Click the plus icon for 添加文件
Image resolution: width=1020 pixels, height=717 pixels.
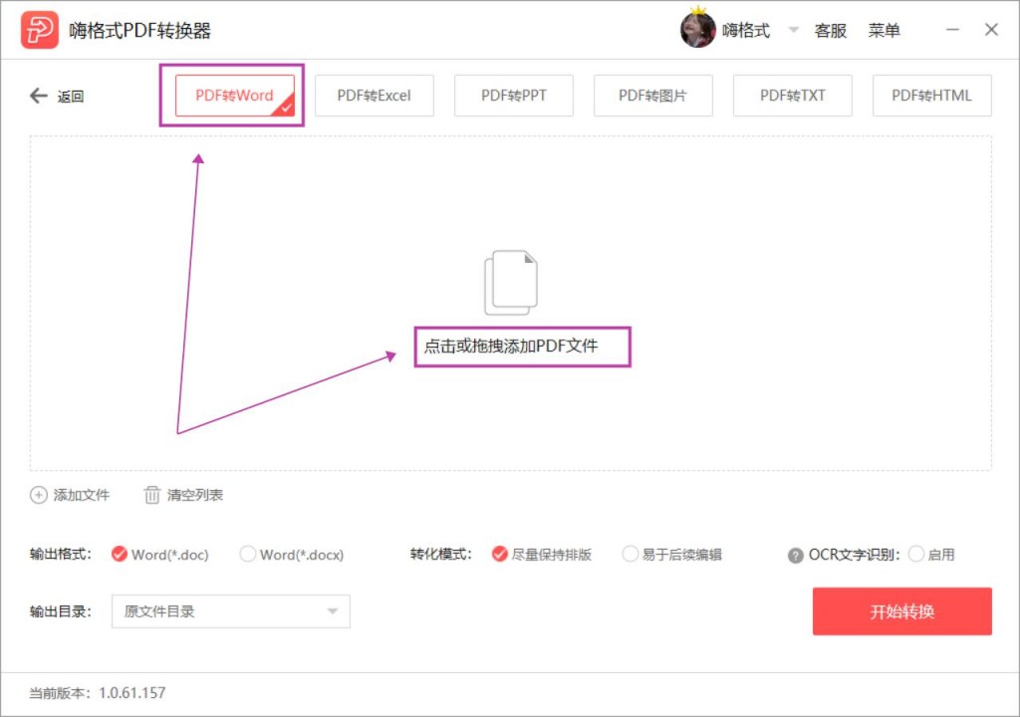[39, 495]
